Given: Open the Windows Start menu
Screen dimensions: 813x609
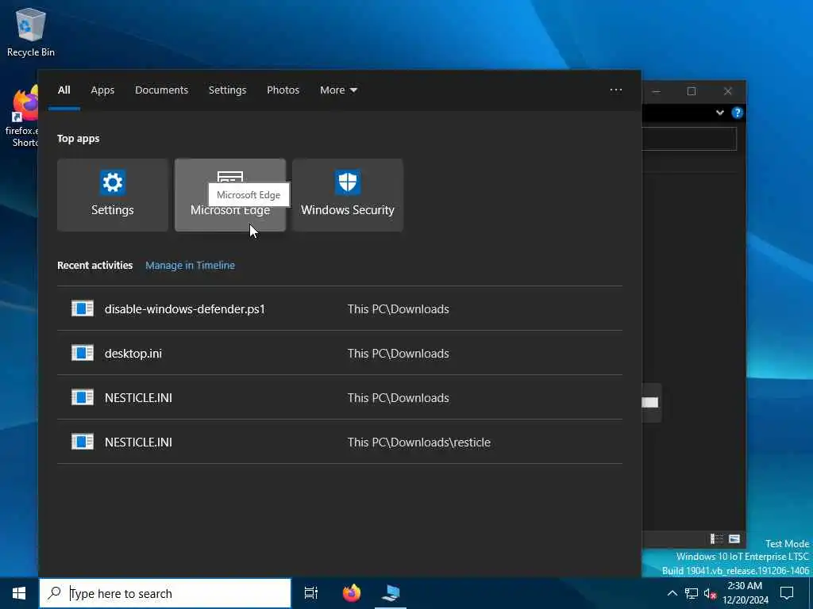Looking at the screenshot, I should coord(19,593).
